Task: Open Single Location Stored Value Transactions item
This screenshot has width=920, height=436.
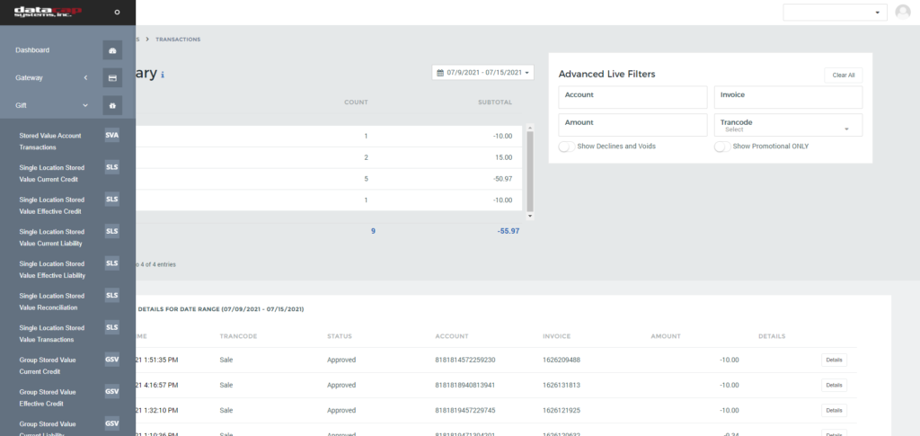Action: coord(51,334)
